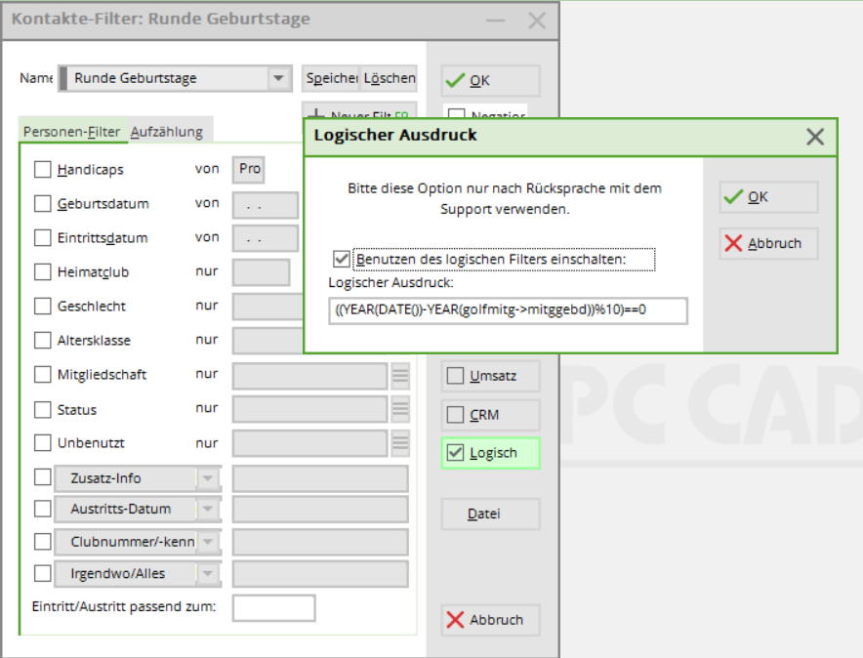Click the Clubnummer/-kenn value field
Screen dimensions: 863x658
(320, 542)
